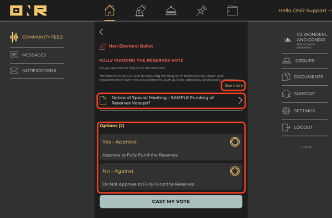
Task: Open the Home icon in top navigation
Action: point(110,11)
